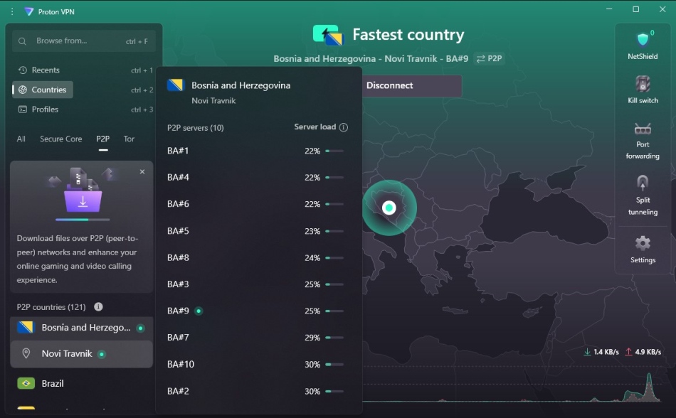Connect to server BA#7
This screenshot has height=418, width=676.
[x=258, y=338]
